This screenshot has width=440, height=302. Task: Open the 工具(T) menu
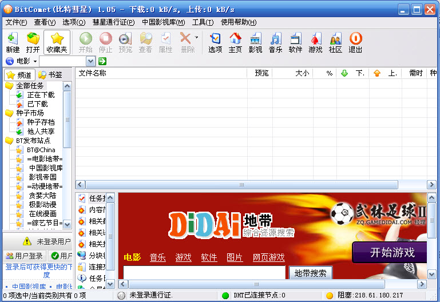203,22
